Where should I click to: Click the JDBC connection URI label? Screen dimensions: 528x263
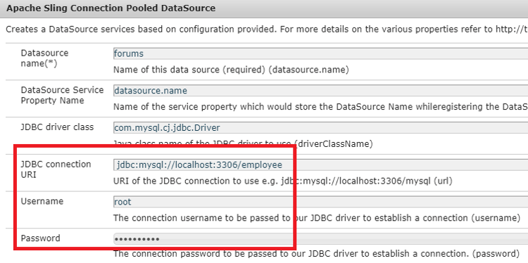56,169
